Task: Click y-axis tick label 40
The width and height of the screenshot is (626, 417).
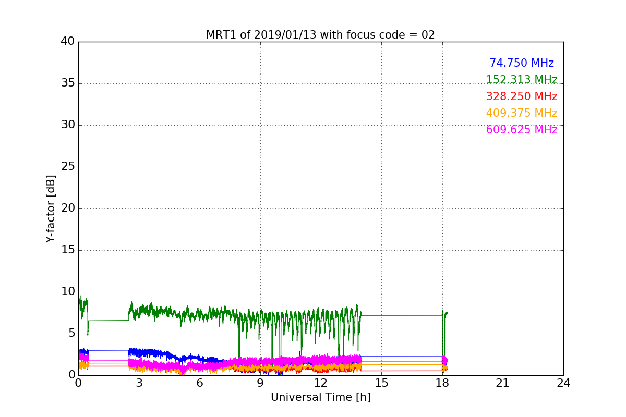Action: pos(68,42)
